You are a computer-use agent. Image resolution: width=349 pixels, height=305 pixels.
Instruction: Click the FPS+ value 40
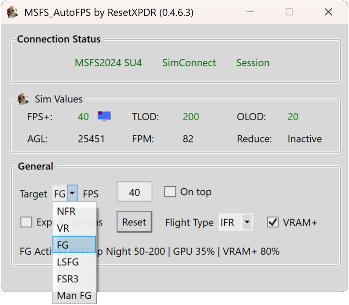click(83, 117)
